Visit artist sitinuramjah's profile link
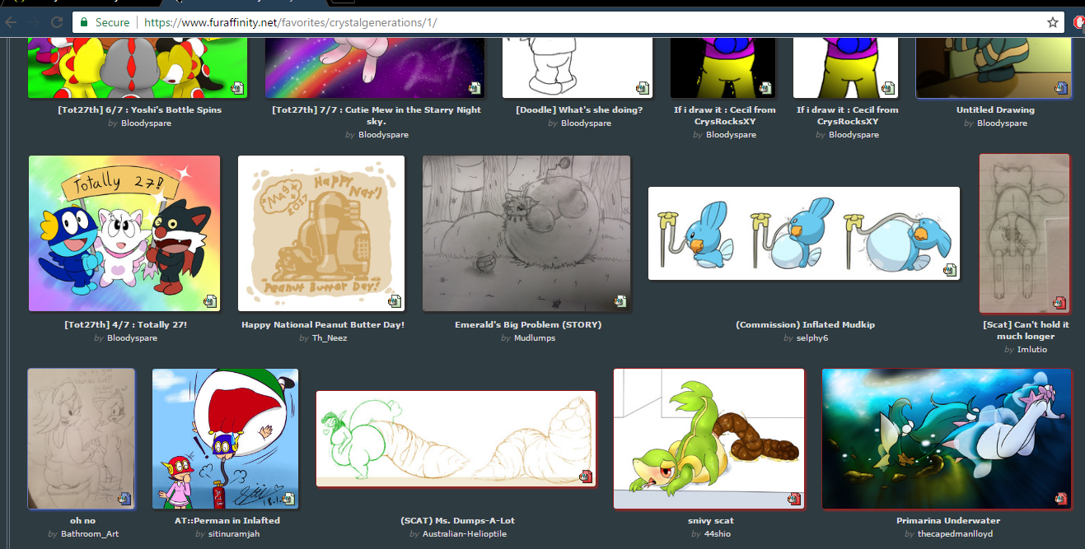Image resolution: width=1085 pixels, height=549 pixels. tap(233, 533)
